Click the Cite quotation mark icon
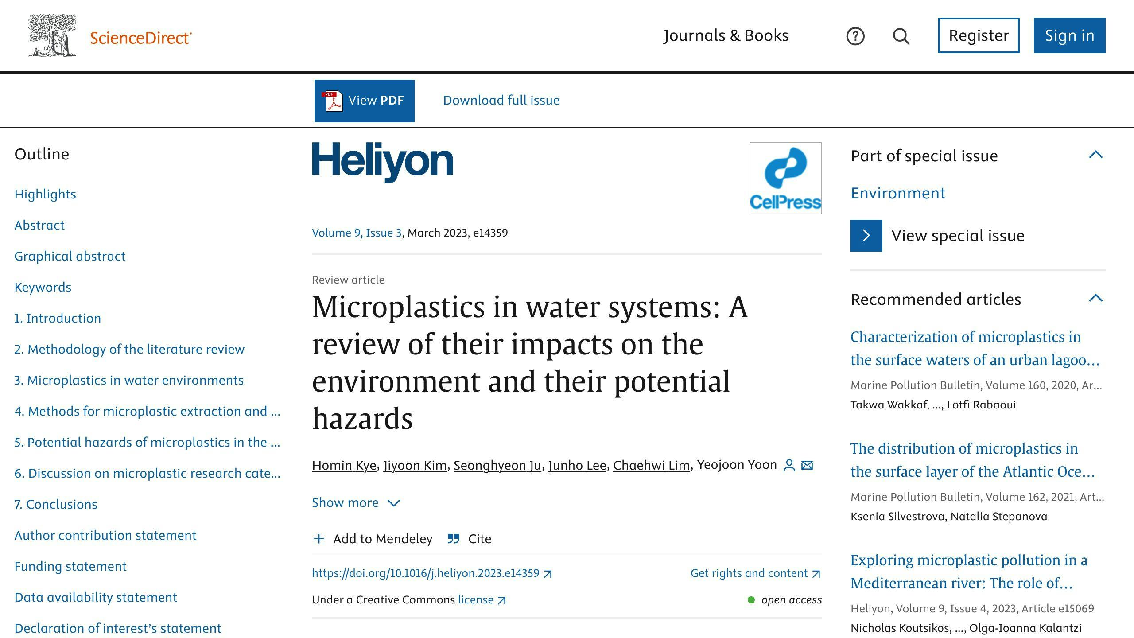Screen dimensions: 1134x638 [453, 539]
